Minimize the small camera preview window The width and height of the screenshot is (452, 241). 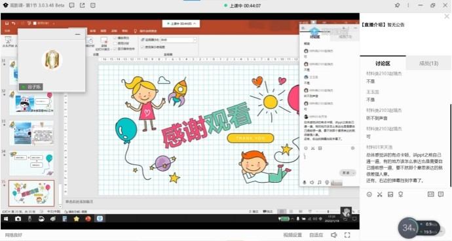coord(77,34)
